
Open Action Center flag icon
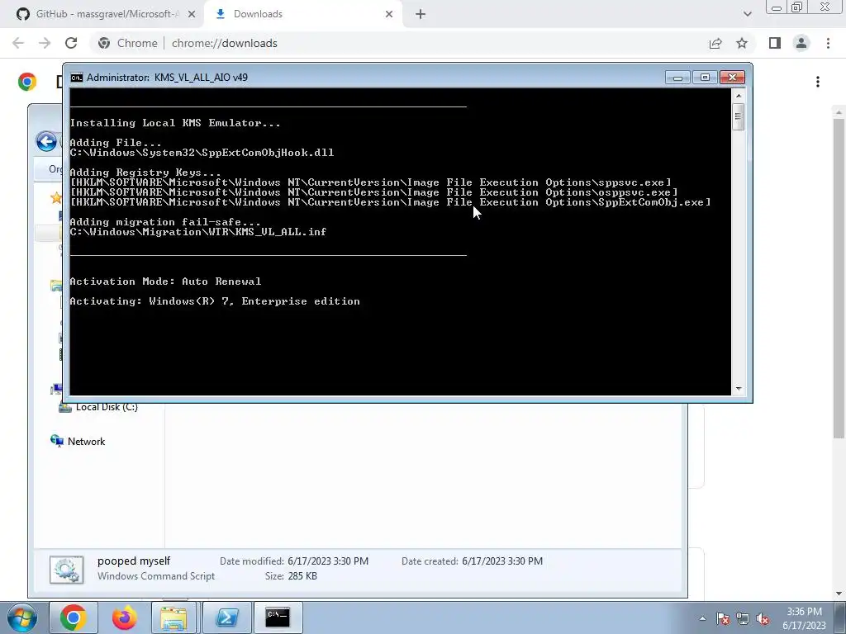722,618
